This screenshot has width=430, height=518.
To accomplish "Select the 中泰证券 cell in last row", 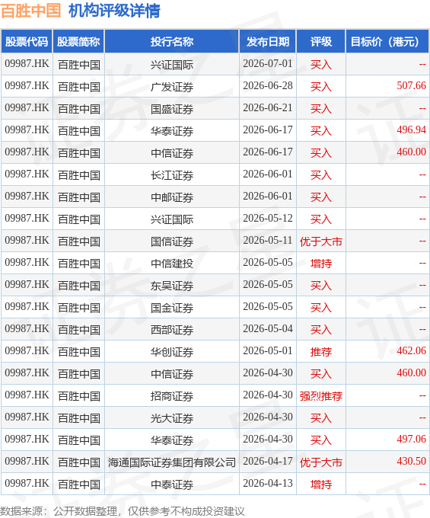I will pyautogui.click(x=172, y=484).
